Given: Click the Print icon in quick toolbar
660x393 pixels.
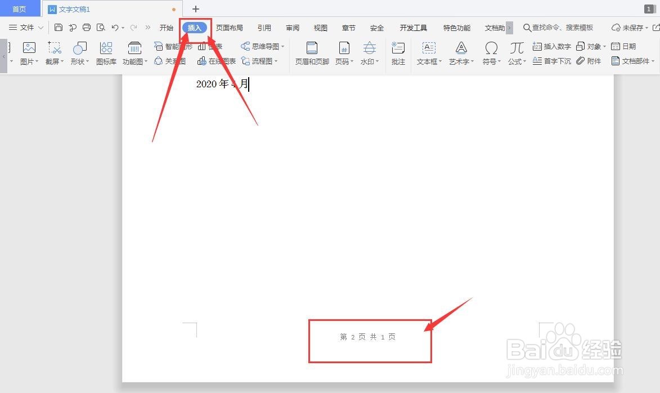Looking at the screenshot, I should (x=86, y=28).
